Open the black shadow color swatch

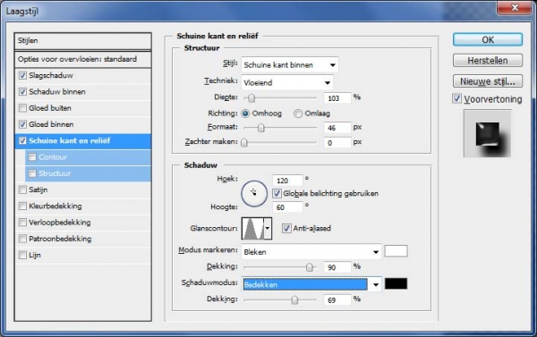coord(396,283)
